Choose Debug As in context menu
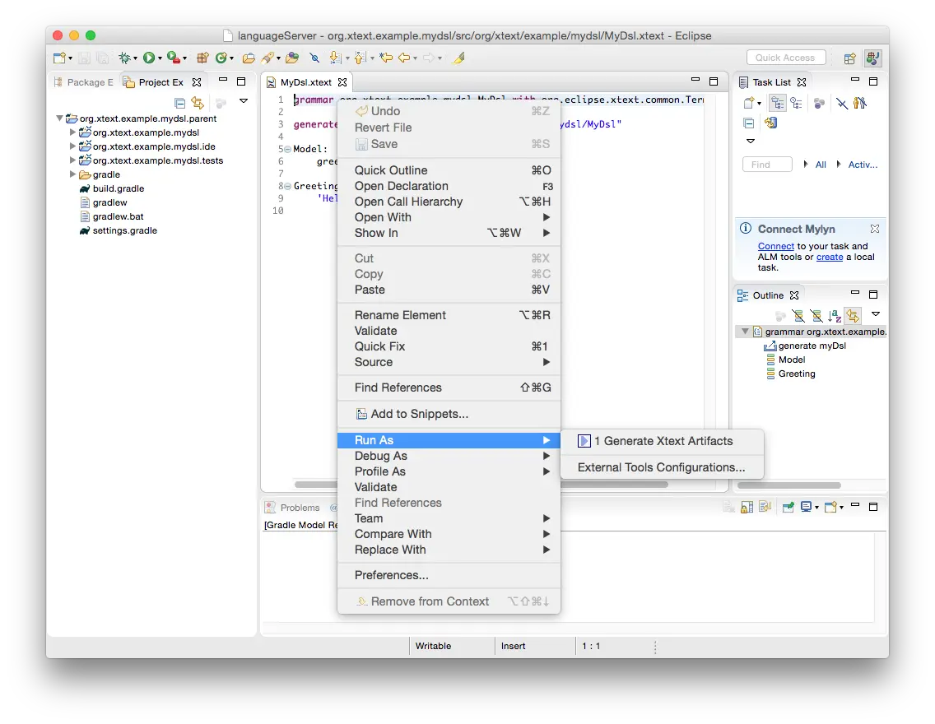Image resolution: width=935 pixels, height=724 pixels. (x=449, y=456)
